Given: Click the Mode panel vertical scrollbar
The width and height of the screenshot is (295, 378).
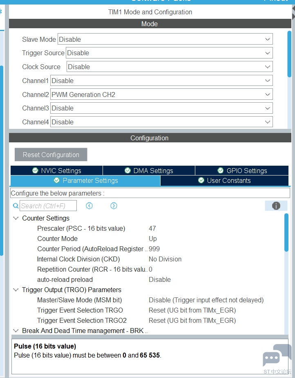Looking at the screenshot, I should tap(289, 54).
